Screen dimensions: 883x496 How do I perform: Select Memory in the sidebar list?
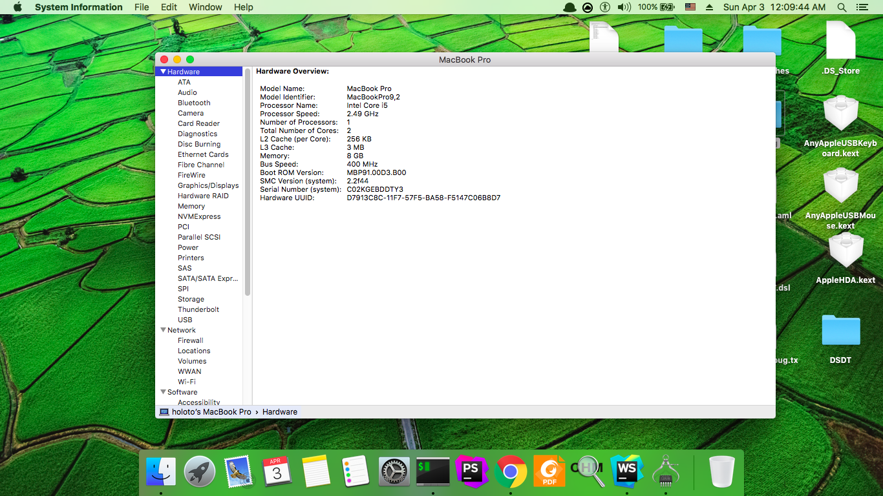pyautogui.click(x=191, y=206)
